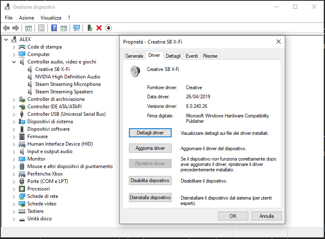Viewport: 325px width, 239px height.
Task: Toggle the action pane toolbar icon
Action: point(64,28)
